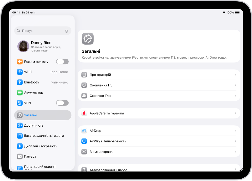This screenshot has width=252, height=181.
Task: Click the Доступність accessibility icon
Action: tap(20, 126)
